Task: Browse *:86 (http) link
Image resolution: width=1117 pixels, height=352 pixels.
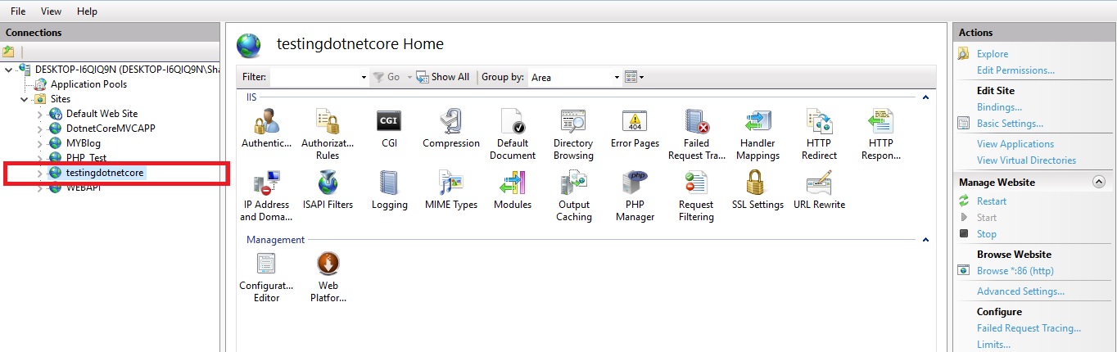Action: point(1015,271)
